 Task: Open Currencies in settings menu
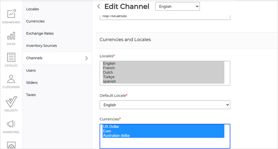pyautogui.click(x=35, y=21)
